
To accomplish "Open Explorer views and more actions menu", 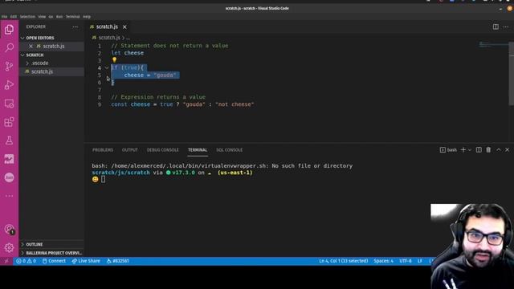I will [x=75, y=26].
